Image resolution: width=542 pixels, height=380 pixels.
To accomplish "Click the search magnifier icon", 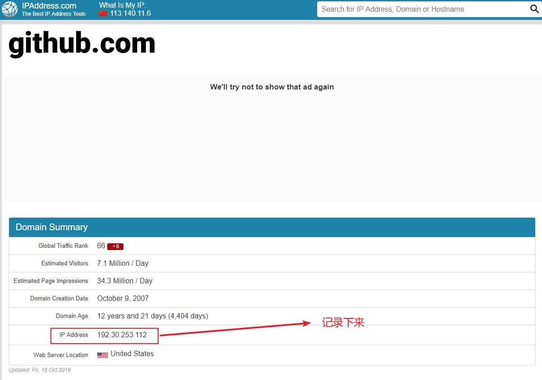I will point(534,9).
